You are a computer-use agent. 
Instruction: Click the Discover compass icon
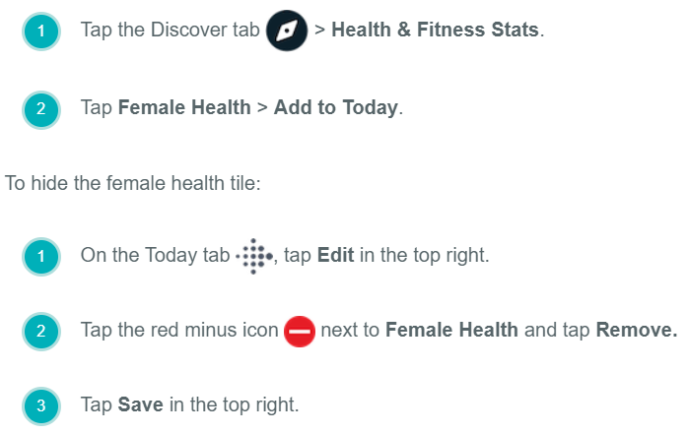(287, 31)
